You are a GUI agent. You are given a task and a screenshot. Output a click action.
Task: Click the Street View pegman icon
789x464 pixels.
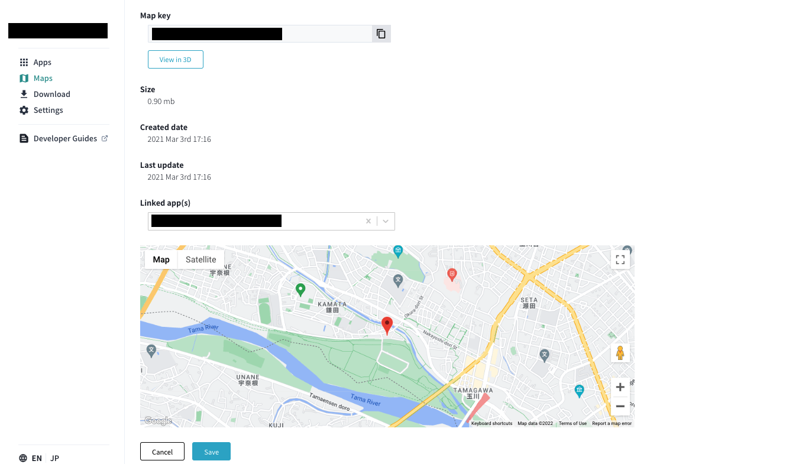click(x=620, y=352)
